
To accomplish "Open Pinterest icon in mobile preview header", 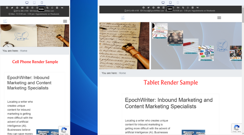I will pyautogui.click(x=17, y=8).
